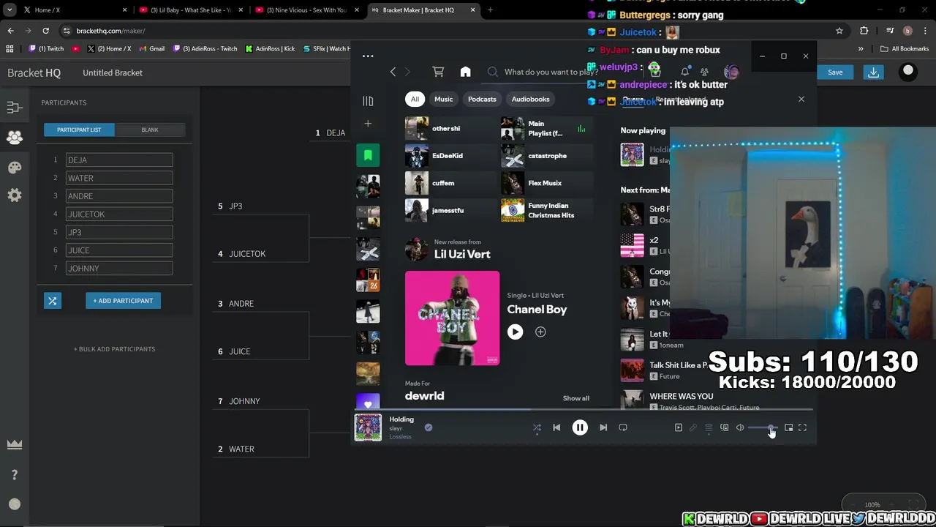Viewport: 936px width, 527px height.
Task: Open the Holding album art thumbnail
Action: [x=368, y=427]
